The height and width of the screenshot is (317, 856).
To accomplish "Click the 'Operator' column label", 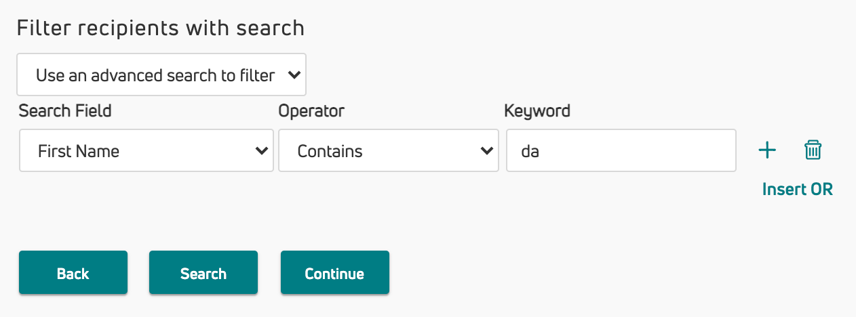I will (311, 110).
